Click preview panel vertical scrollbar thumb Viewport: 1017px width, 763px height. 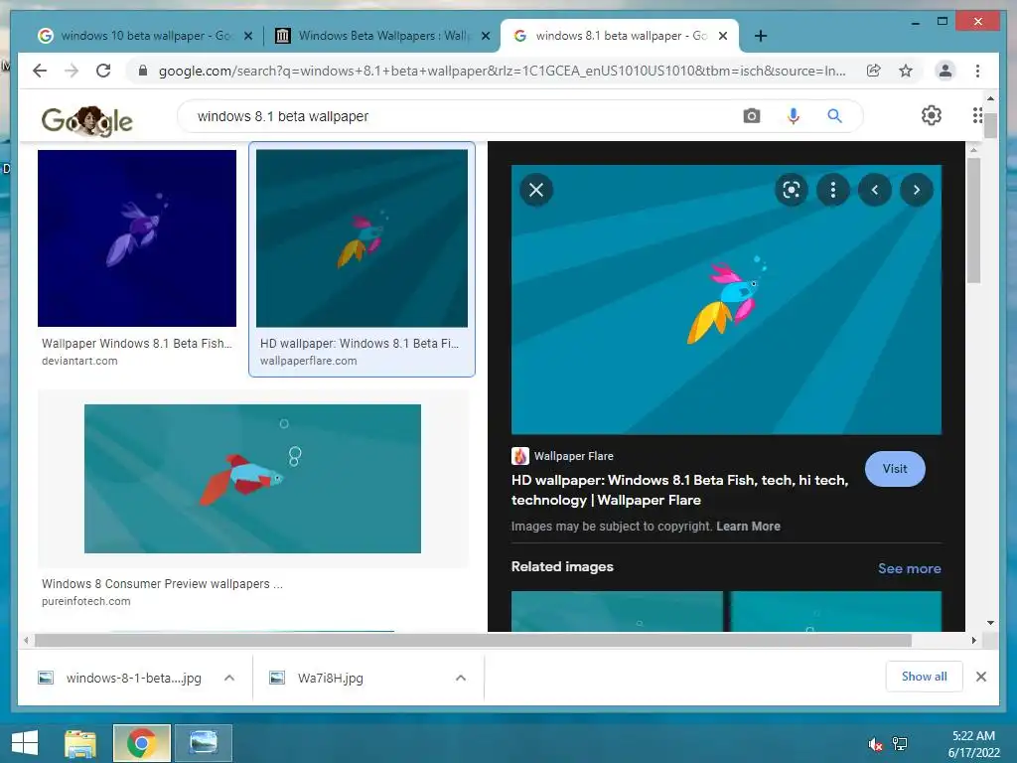973,221
